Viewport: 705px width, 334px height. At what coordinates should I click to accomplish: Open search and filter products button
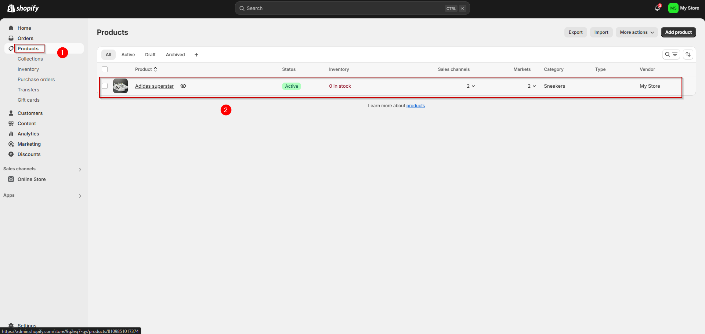tap(671, 54)
